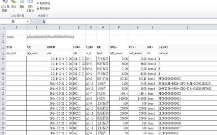Select cell containing 出口直运
Viewport: 217px width, 135px height.
point(102,79)
